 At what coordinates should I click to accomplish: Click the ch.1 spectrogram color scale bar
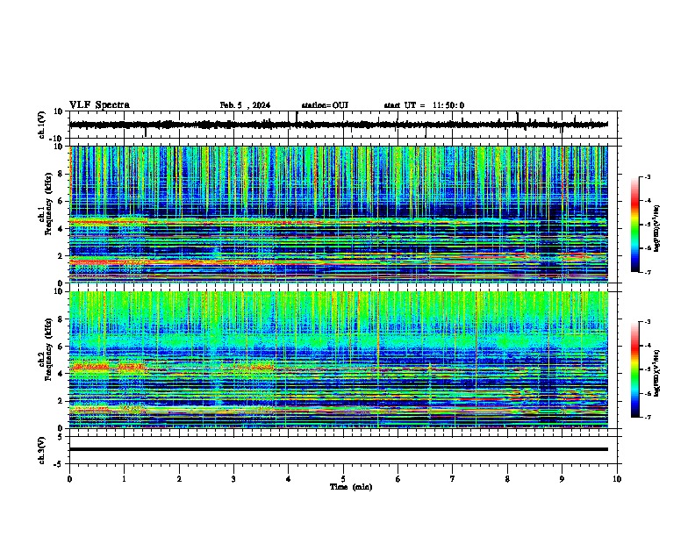(635, 225)
